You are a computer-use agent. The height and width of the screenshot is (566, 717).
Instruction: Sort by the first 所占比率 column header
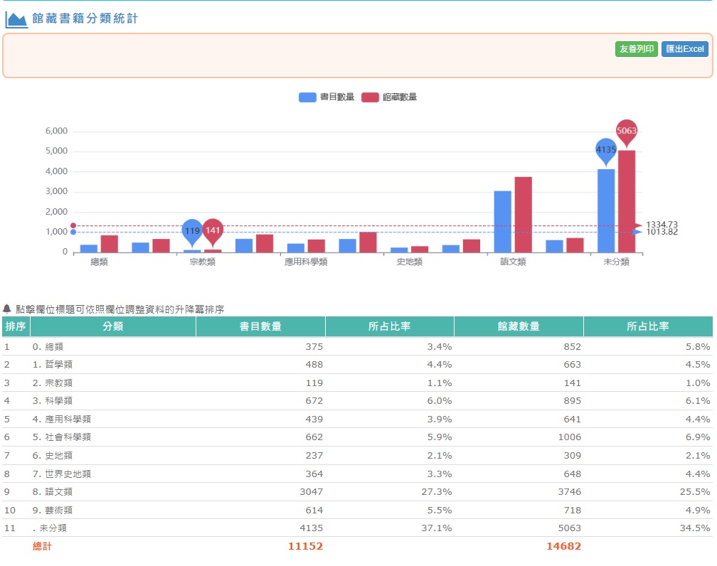pyautogui.click(x=389, y=326)
